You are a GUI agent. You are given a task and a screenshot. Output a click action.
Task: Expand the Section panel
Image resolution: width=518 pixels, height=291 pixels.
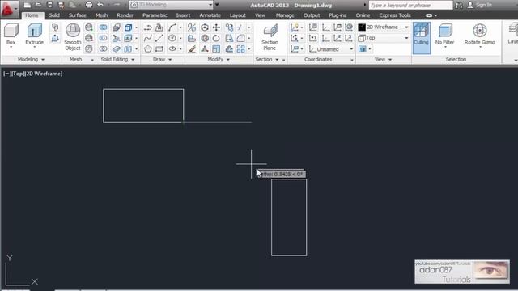[x=267, y=59]
